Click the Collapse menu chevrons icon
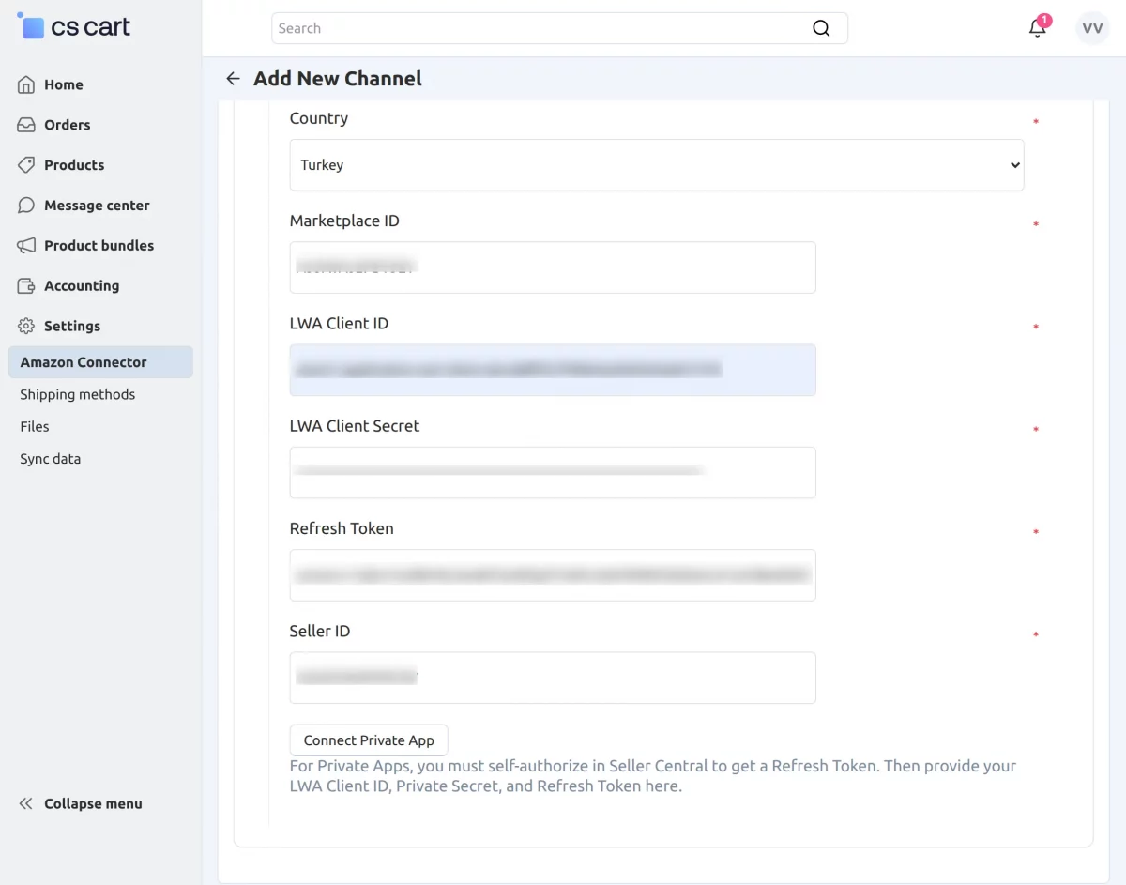The height and width of the screenshot is (885, 1126). tap(26, 803)
